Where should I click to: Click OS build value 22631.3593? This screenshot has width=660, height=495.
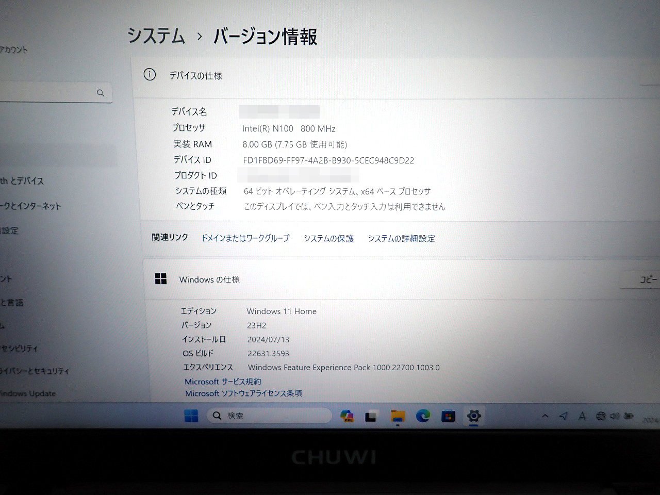click(x=268, y=353)
